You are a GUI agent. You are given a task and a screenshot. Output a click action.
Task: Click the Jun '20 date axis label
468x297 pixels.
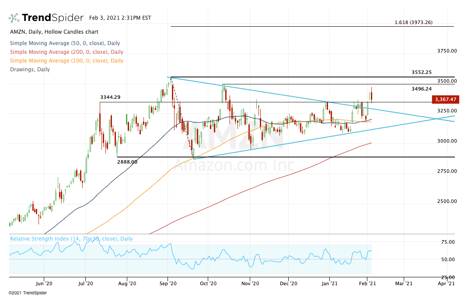44,283
